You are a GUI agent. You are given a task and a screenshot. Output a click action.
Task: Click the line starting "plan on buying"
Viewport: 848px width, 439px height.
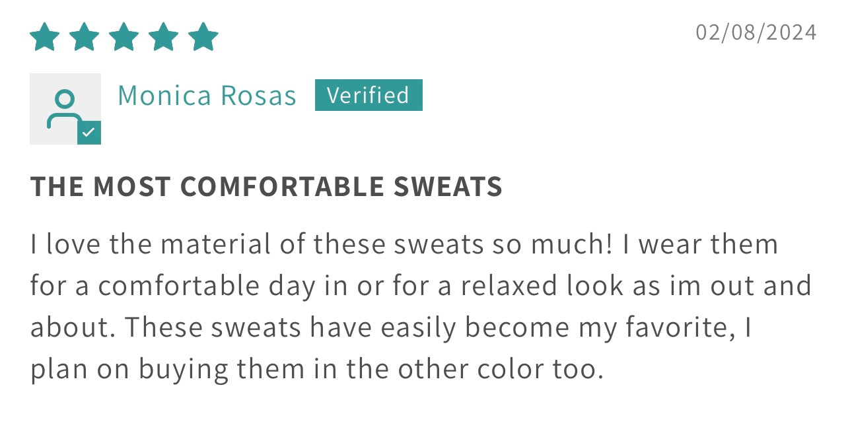317,369
